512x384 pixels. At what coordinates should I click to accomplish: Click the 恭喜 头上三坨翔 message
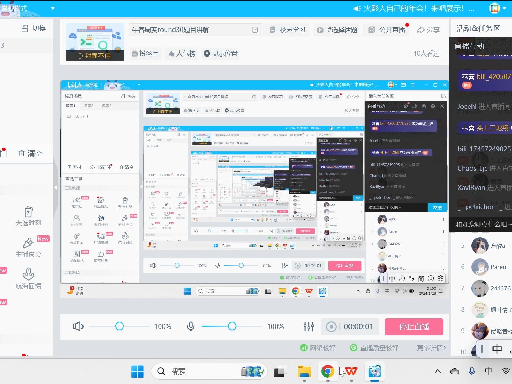(485, 128)
